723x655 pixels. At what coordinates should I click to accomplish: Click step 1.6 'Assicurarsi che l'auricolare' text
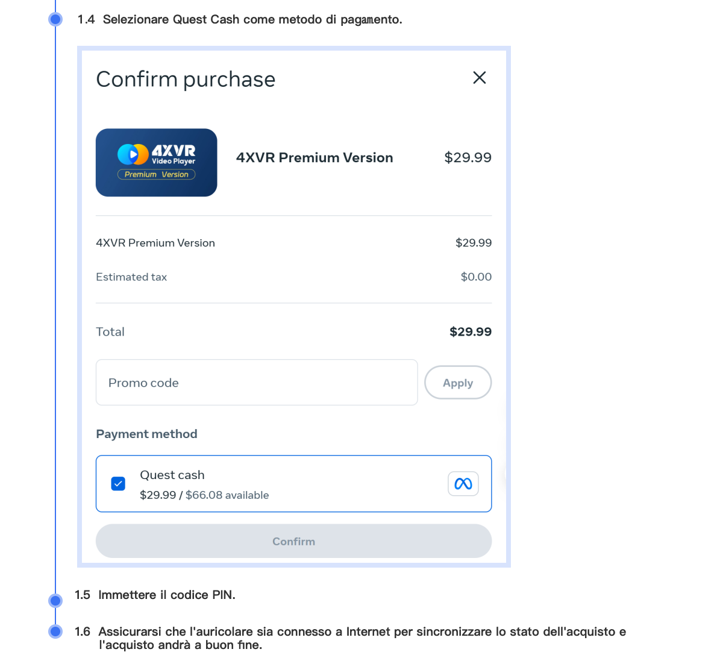coord(351,638)
